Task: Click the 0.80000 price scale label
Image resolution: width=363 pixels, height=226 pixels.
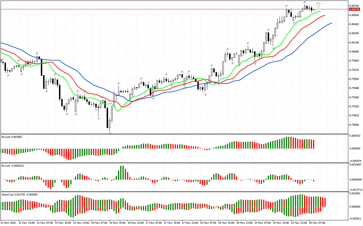Action: [x=354, y=51]
